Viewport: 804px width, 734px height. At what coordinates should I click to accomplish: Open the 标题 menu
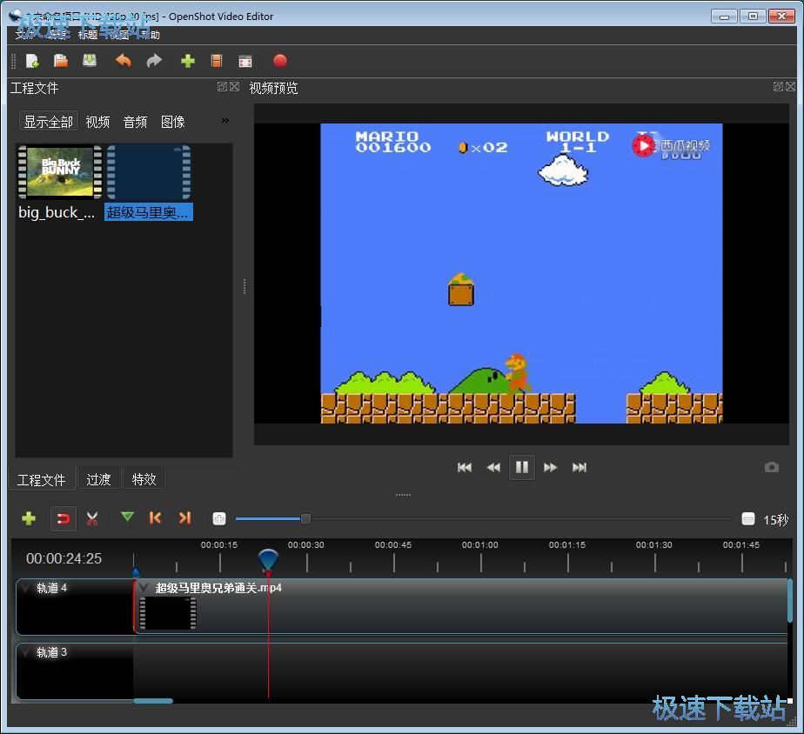pyautogui.click(x=88, y=34)
